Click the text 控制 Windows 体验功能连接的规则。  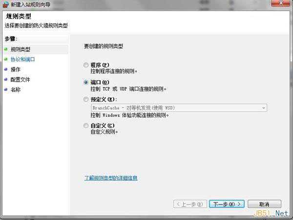(130, 115)
